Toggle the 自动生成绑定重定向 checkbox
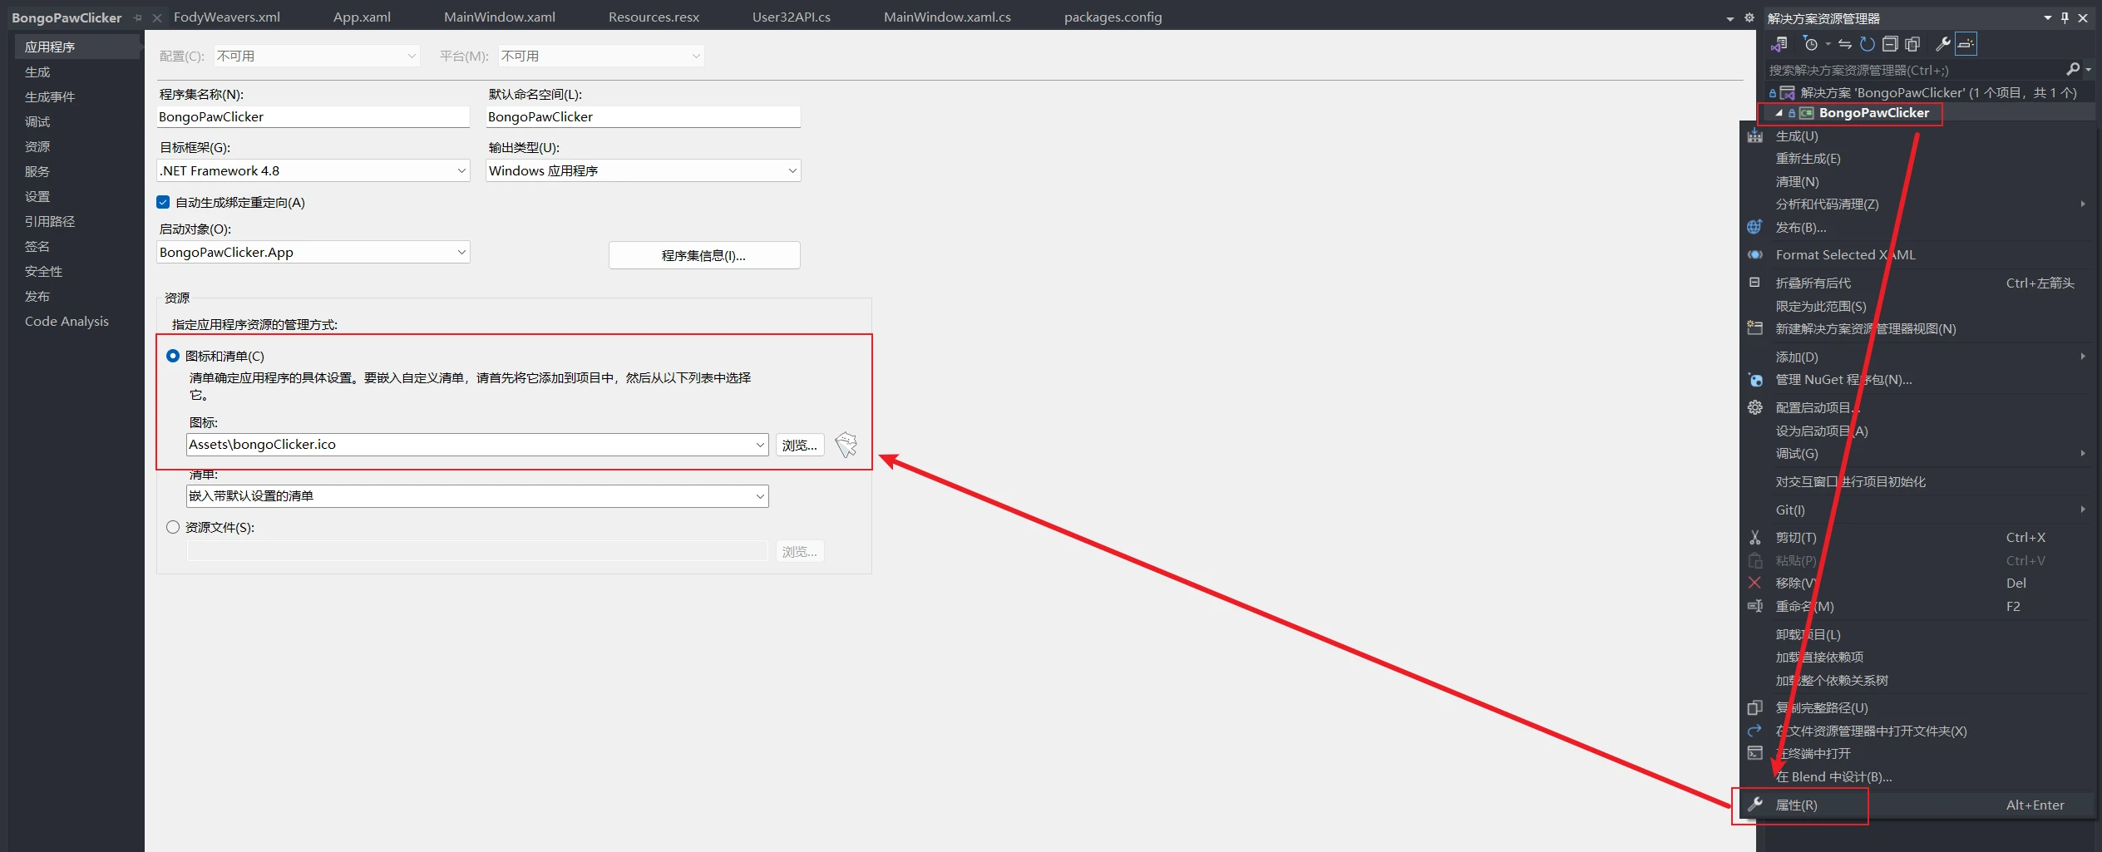The width and height of the screenshot is (2102, 852). click(163, 202)
